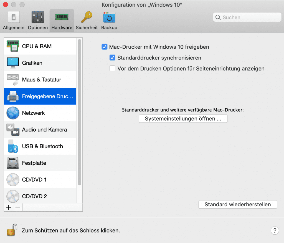Click the Festplatte hard disk icon
Image resolution: width=284 pixels, height=243 pixels.
[13, 163]
